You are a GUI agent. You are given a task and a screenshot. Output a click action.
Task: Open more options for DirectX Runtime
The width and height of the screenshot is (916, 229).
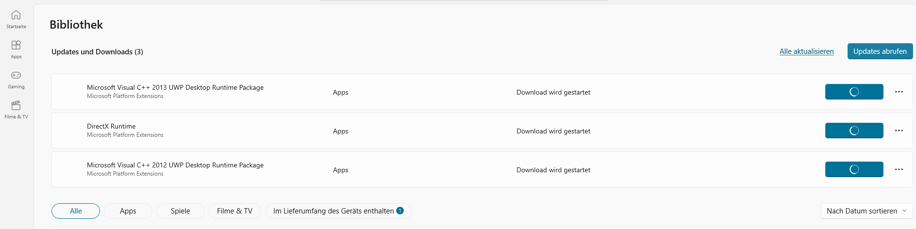tap(899, 131)
